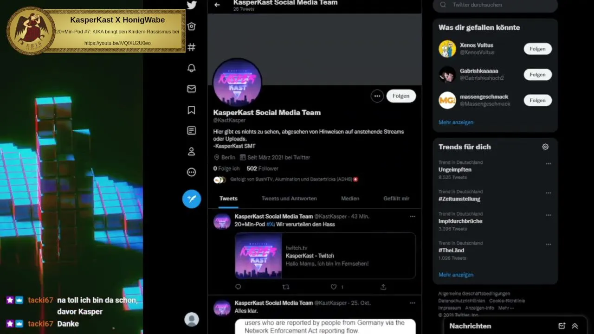Open Anzeigen-Info footer link
This screenshot has height=334, width=594.
(480, 308)
